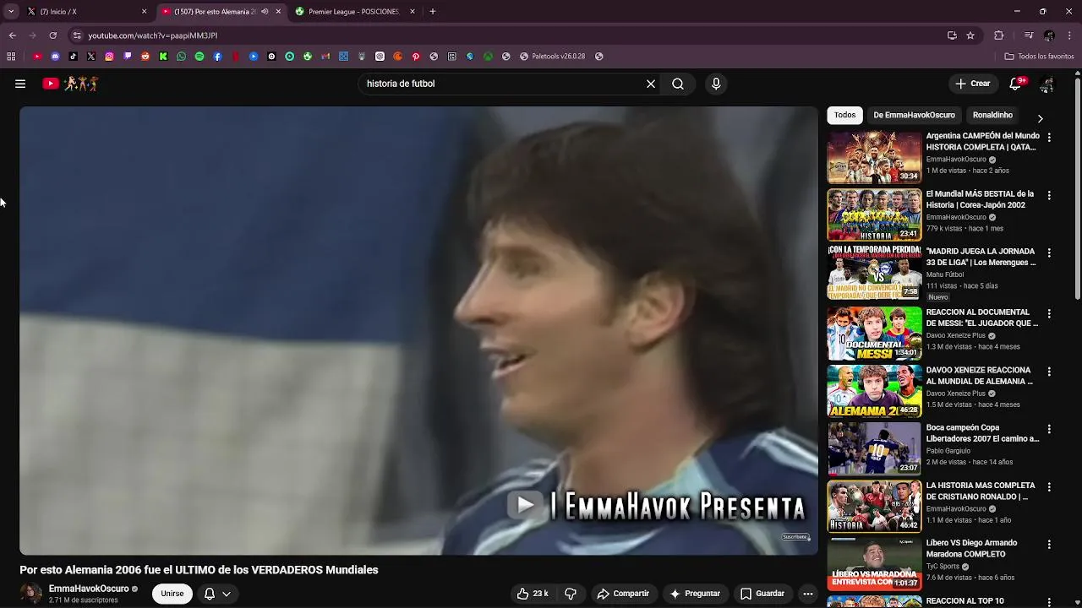Viewport: 1082px width, 608px height.
Task: Open more actions menu beside Guardar
Action: 807,594
